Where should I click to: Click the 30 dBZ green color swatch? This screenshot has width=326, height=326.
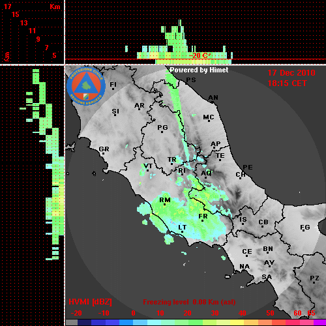(215, 323)
